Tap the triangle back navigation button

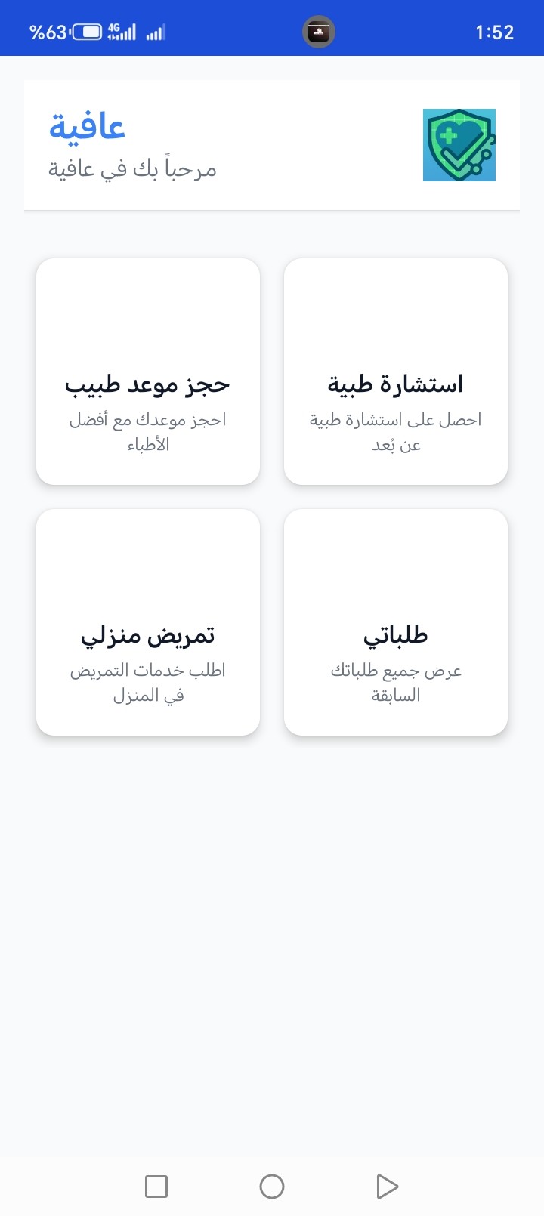[x=387, y=1186]
